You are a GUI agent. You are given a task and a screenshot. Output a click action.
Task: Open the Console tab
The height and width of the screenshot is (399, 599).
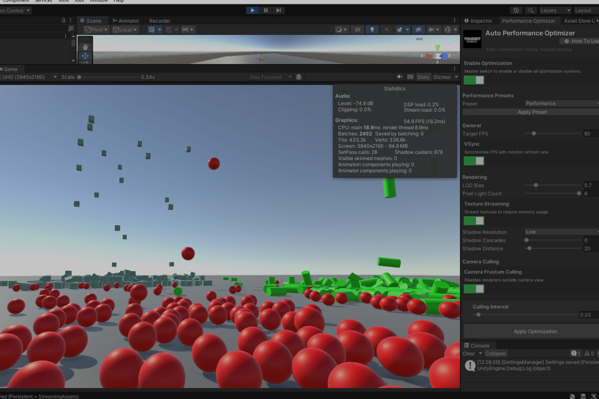(477, 345)
